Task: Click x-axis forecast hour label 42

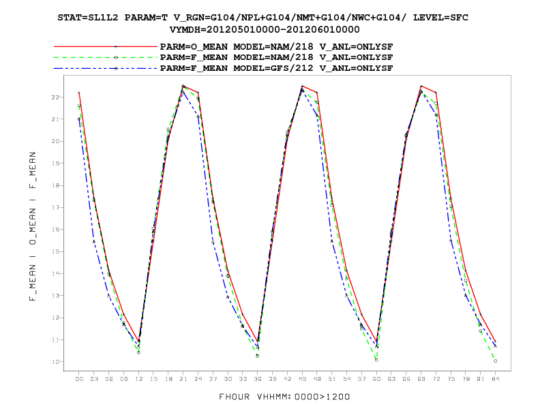Action: click(287, 379)
